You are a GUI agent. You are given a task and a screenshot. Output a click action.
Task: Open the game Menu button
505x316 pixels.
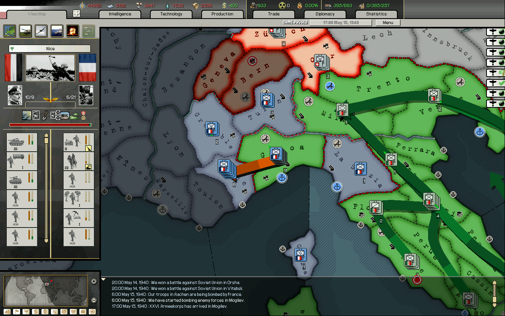[388, 23]
